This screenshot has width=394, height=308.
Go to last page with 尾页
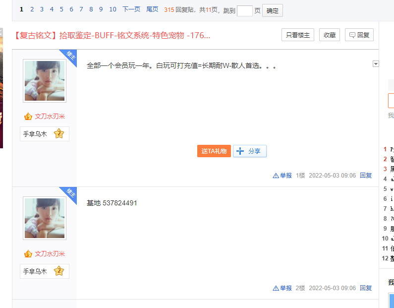[x=152, y=9]
